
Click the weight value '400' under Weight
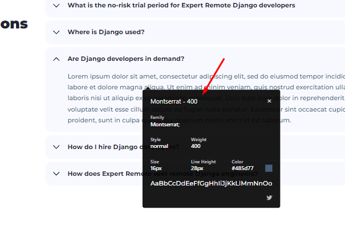(x=196, y=146)
